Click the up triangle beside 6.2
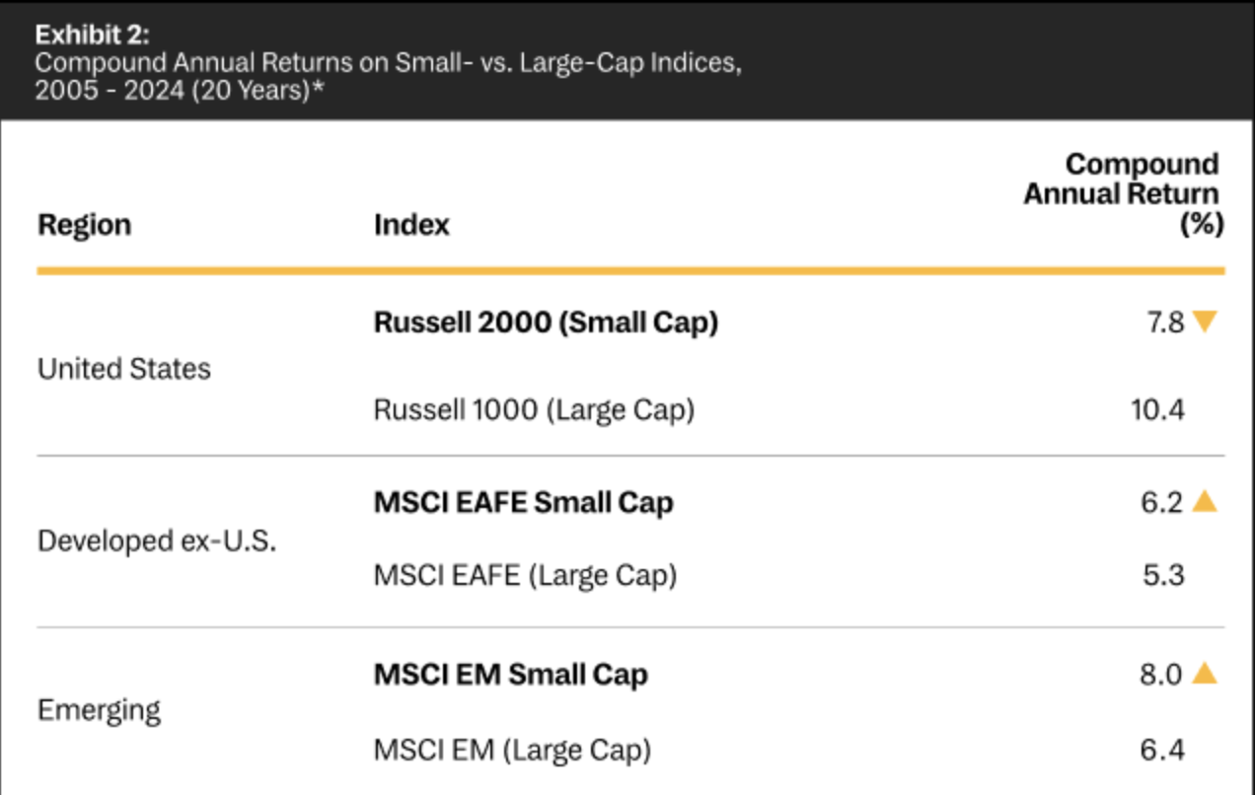This screenshot has height=795, width=1255. (x=1205, y=501)
